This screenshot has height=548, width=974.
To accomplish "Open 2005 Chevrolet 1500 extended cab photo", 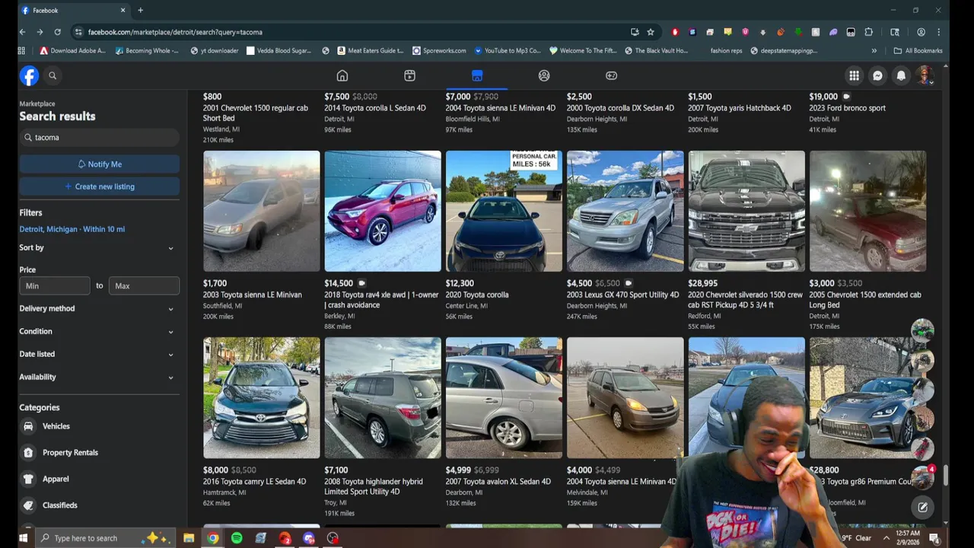I will pyautogui.click(x=867, y=211).
